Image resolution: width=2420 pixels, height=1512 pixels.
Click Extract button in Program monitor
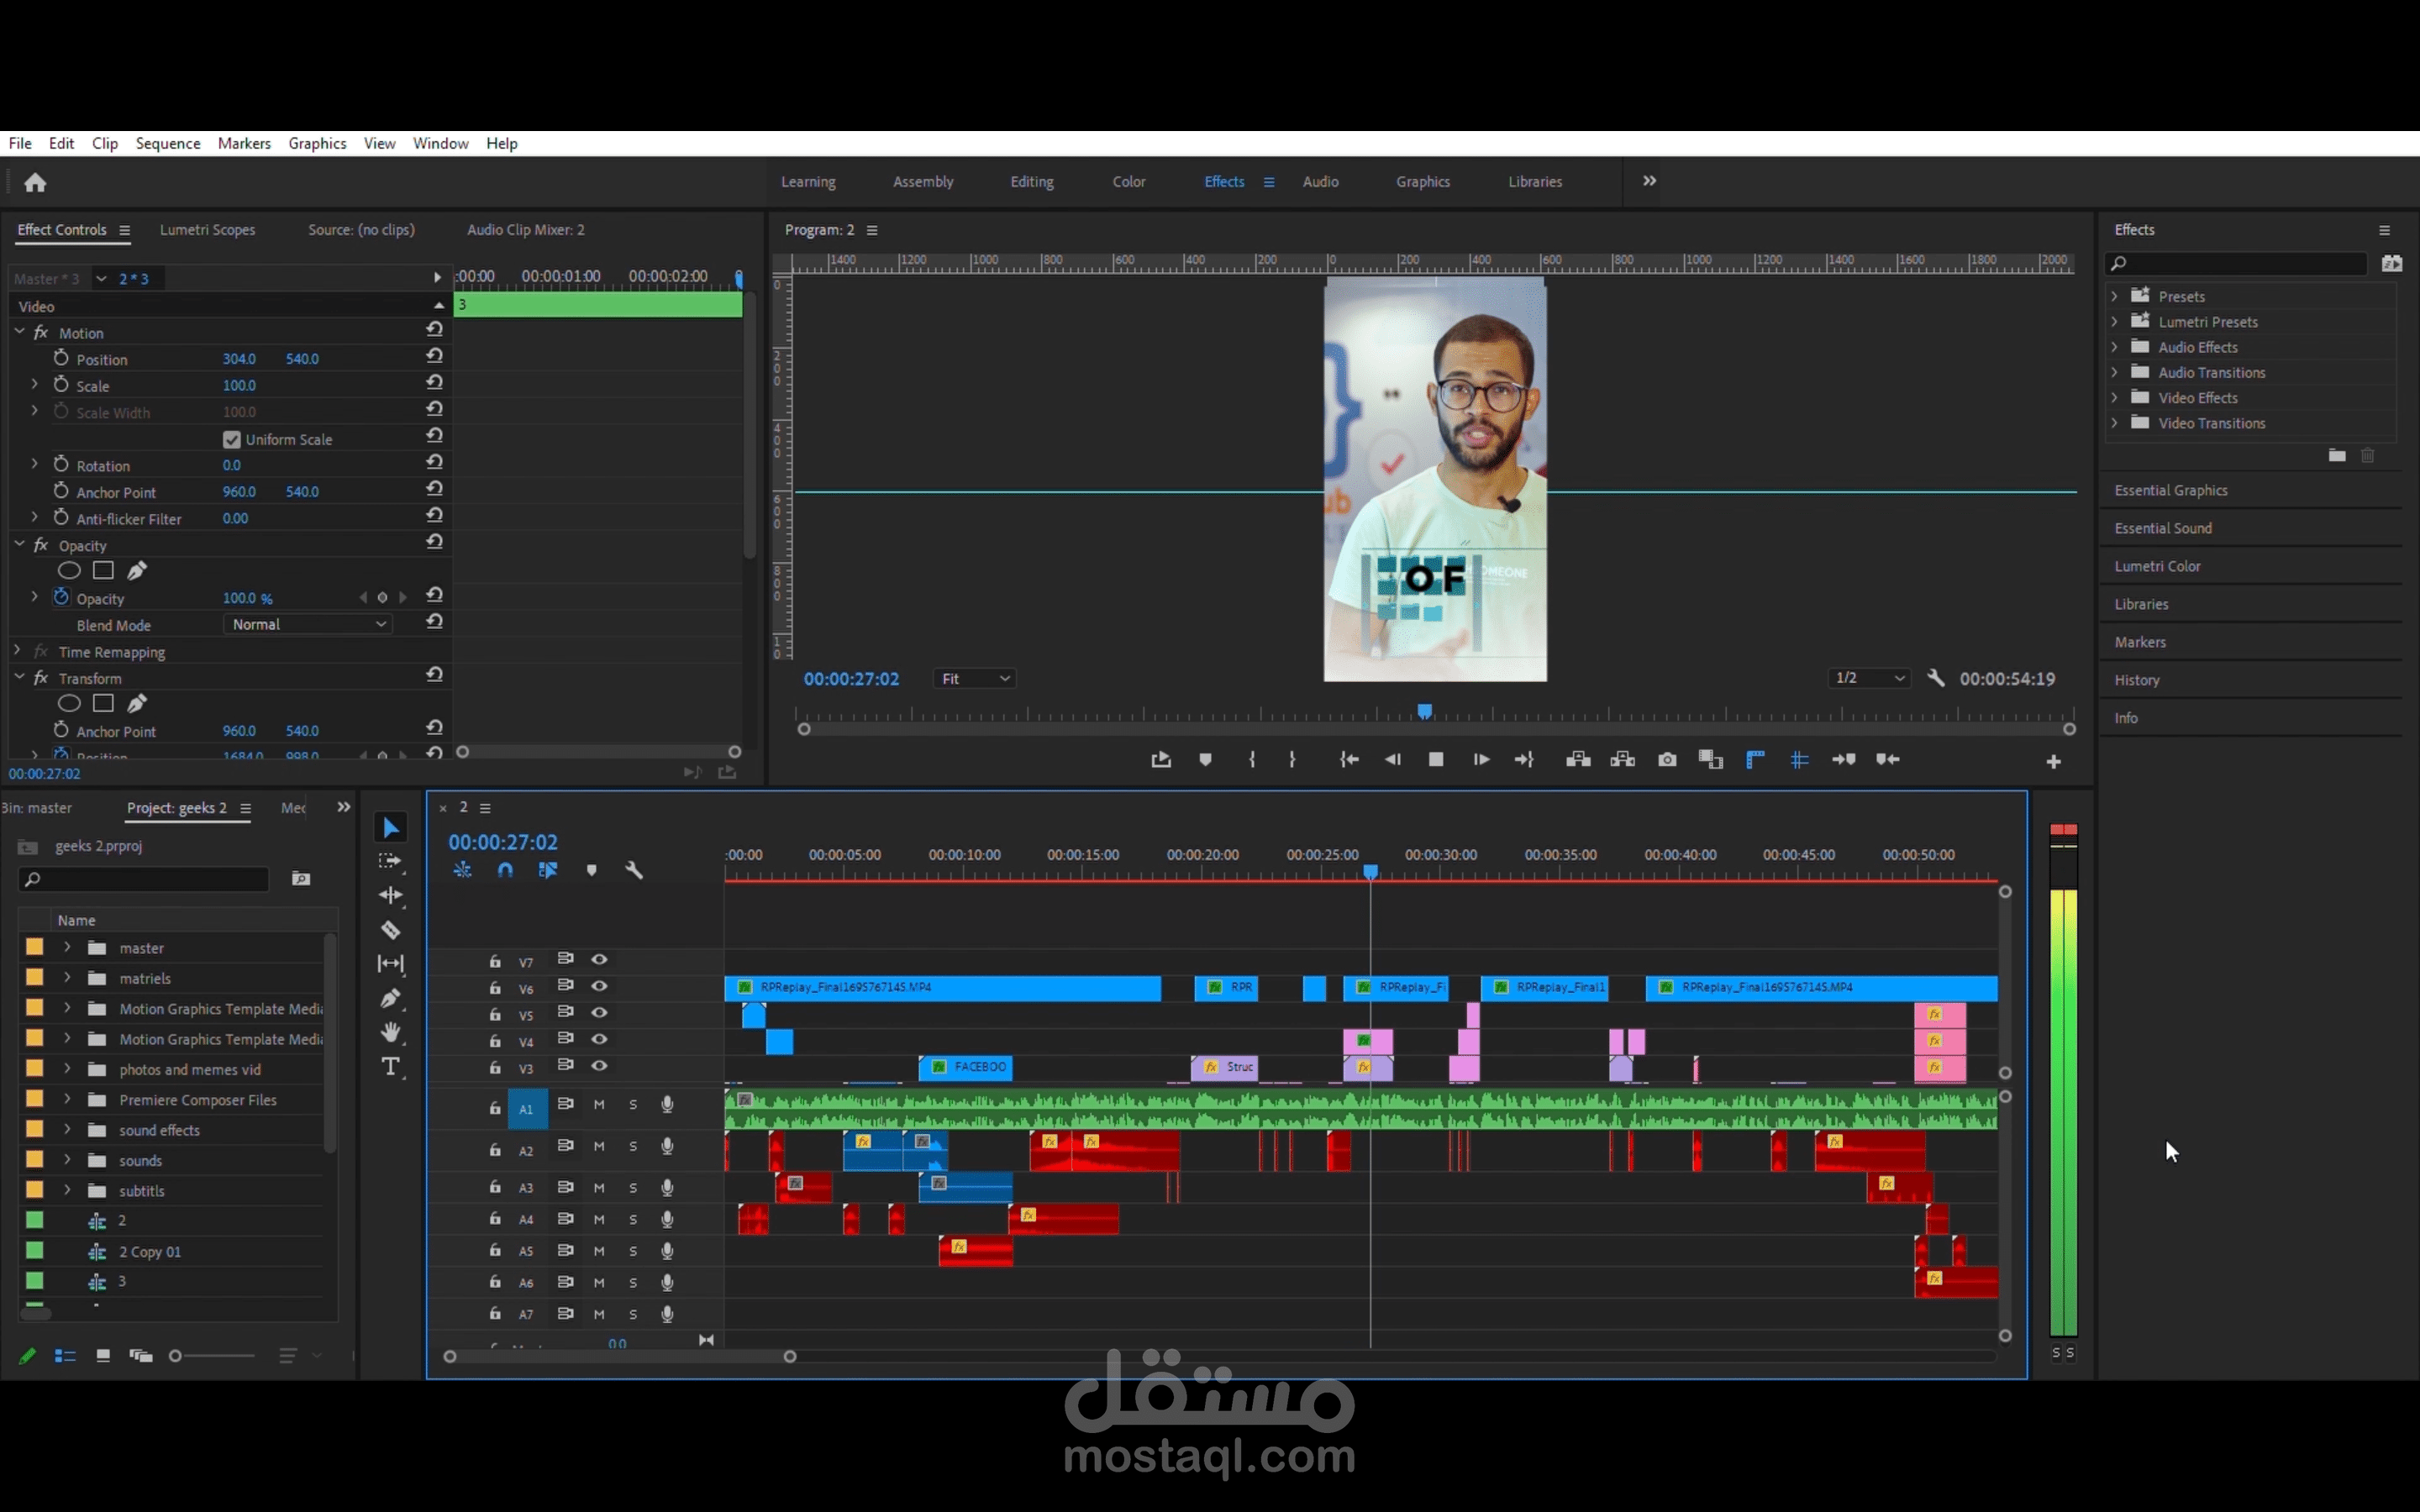(x=1623, y=760)
